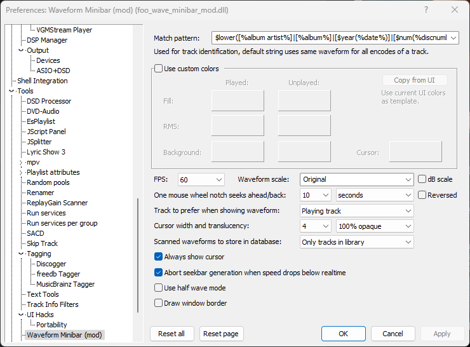The width and height of the screenshot is (470, 347).
Task: Click the Played Fill color swatch
Action: click(238, 101)
